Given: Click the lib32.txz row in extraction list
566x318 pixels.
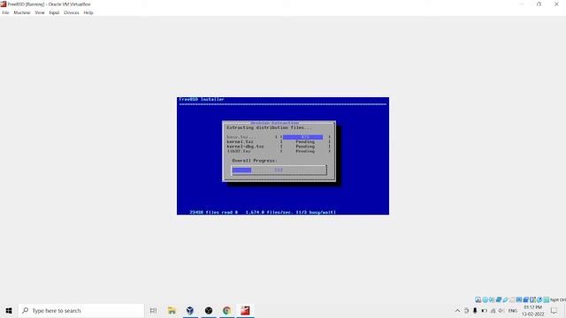Looking at the screenshot, I should 279,151.
